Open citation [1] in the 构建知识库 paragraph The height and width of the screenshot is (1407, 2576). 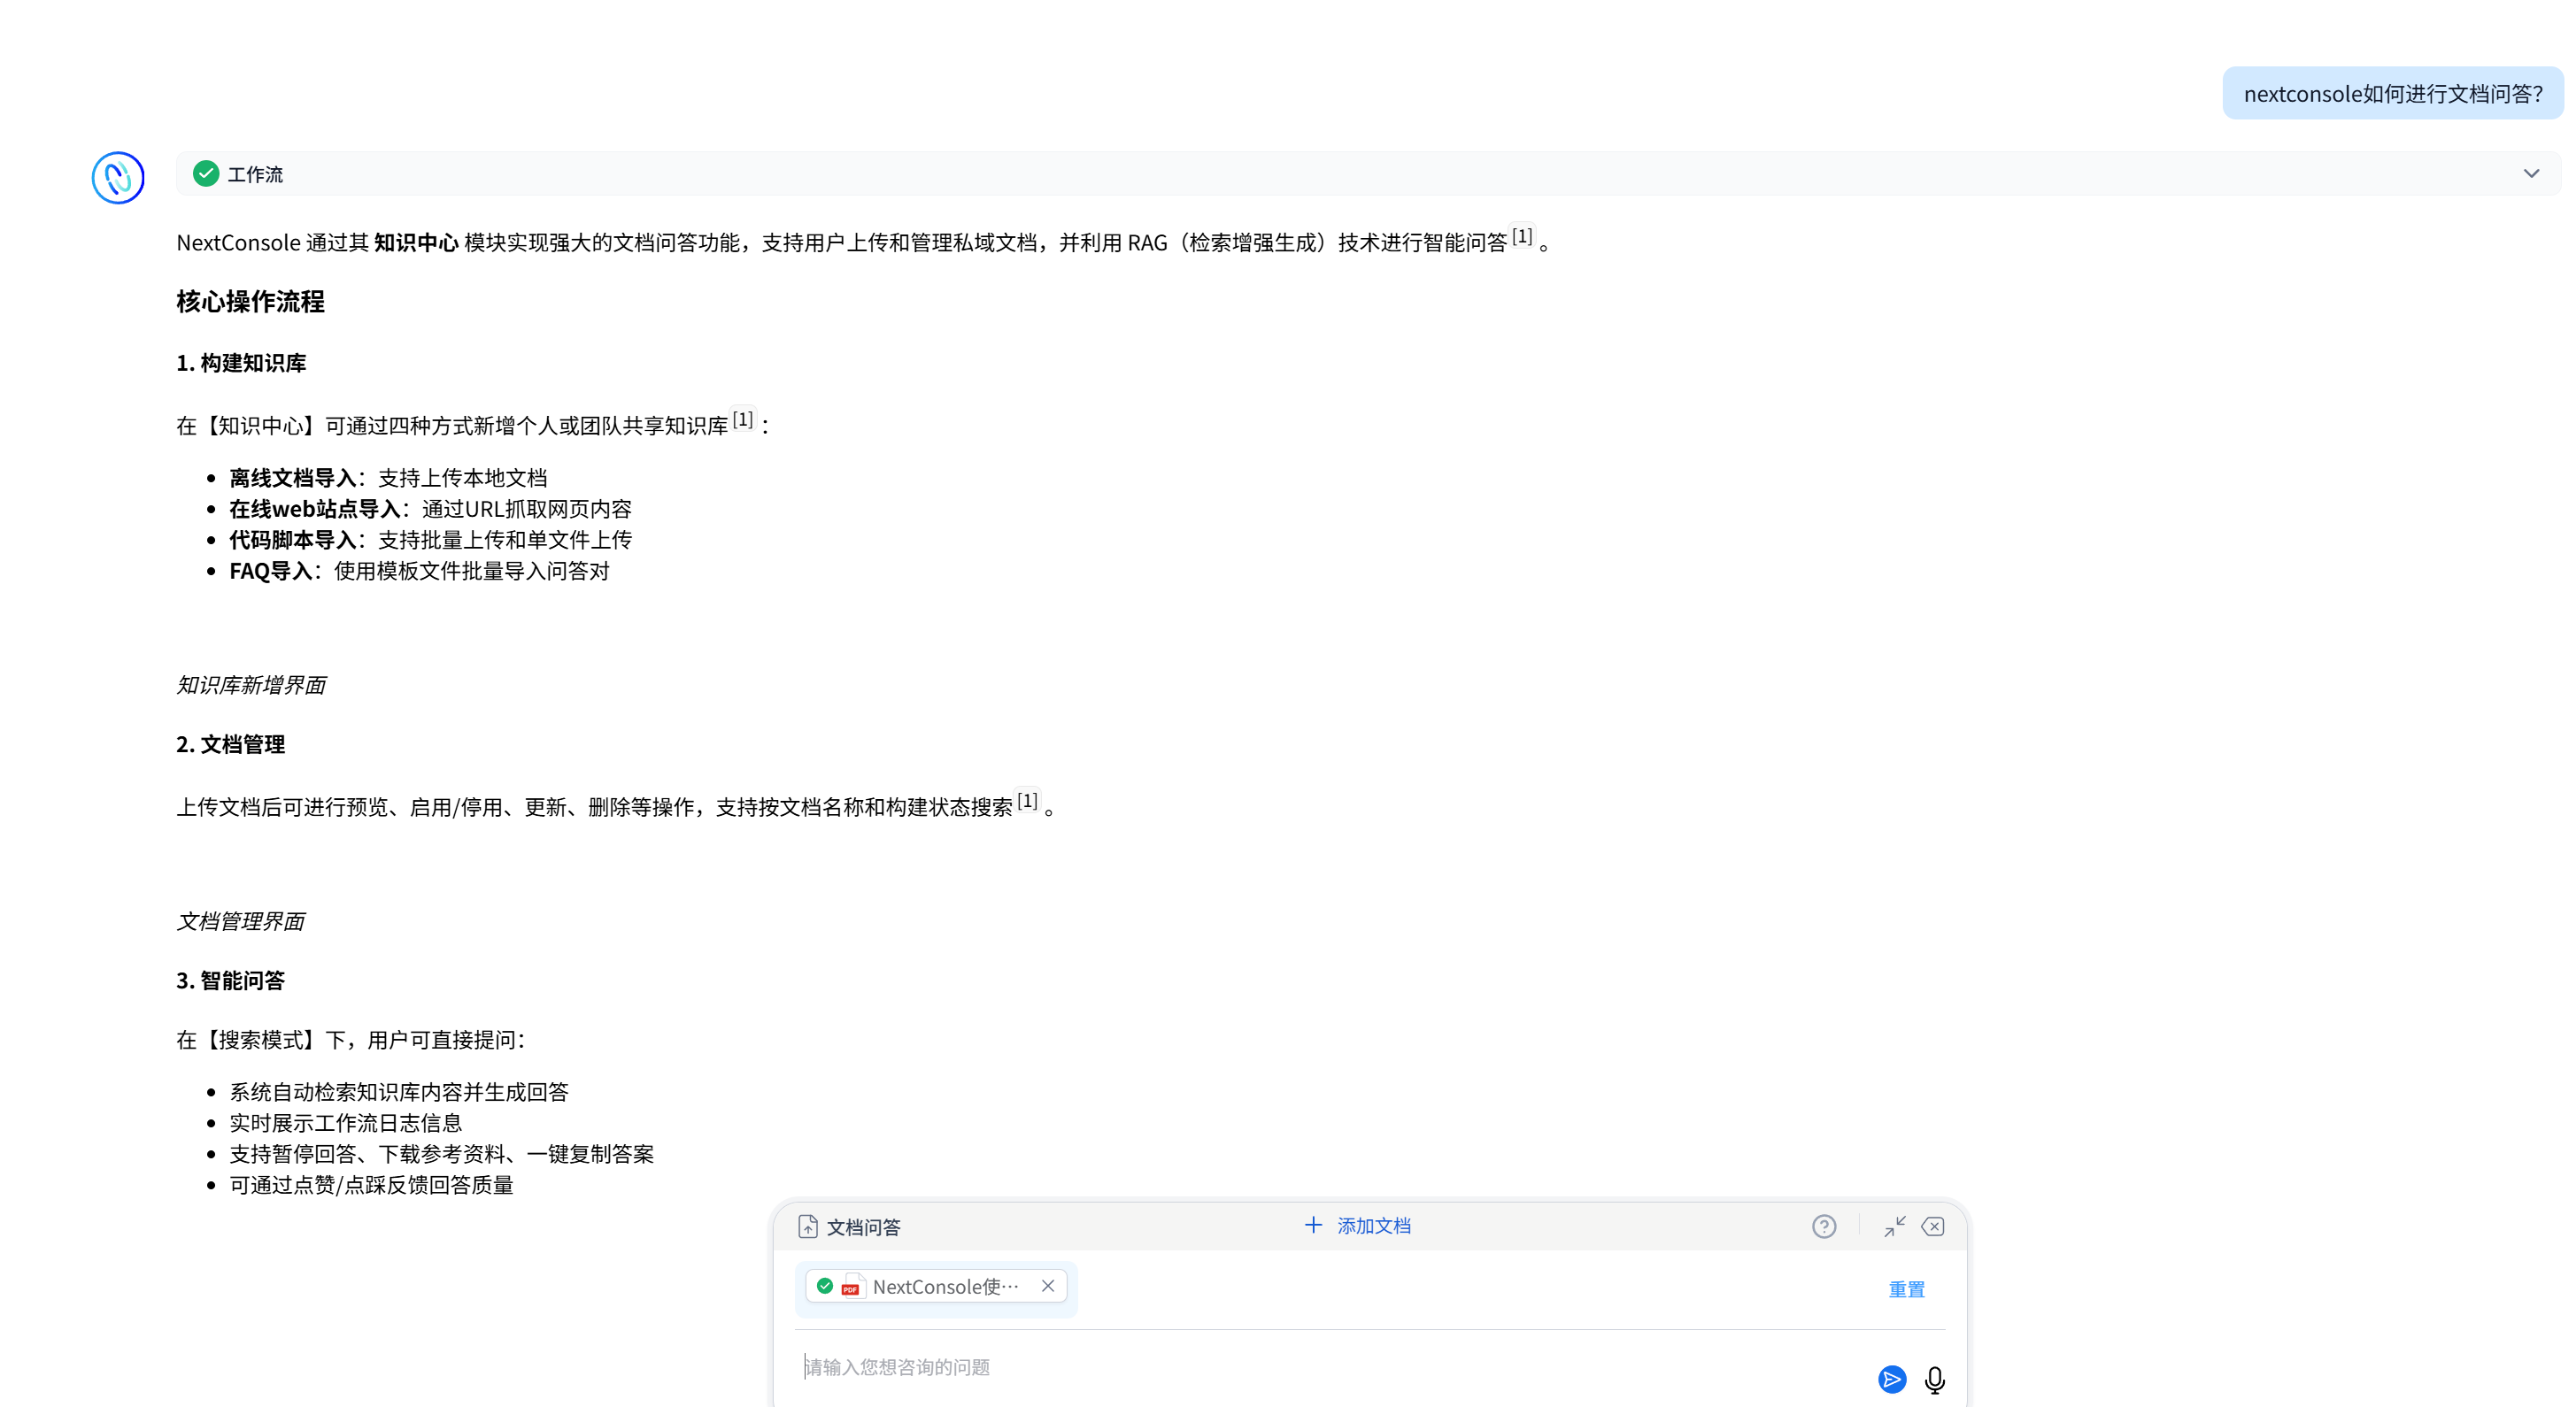(x=742, y=419)
